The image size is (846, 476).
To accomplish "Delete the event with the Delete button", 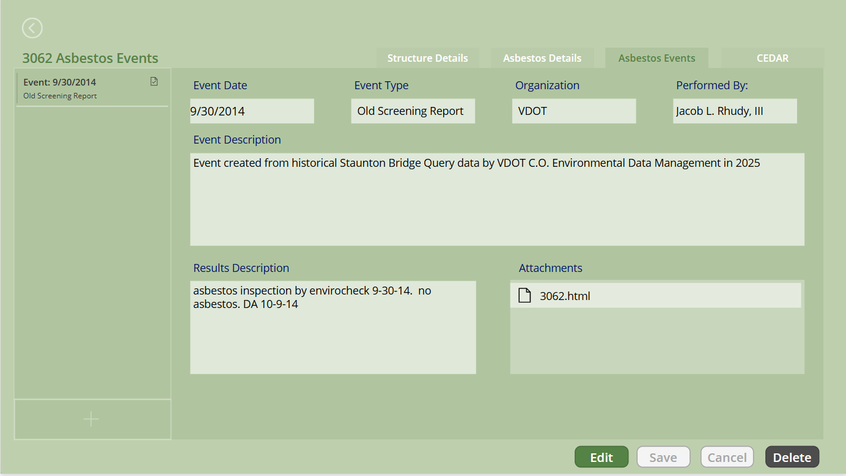I will click(792, 457).
